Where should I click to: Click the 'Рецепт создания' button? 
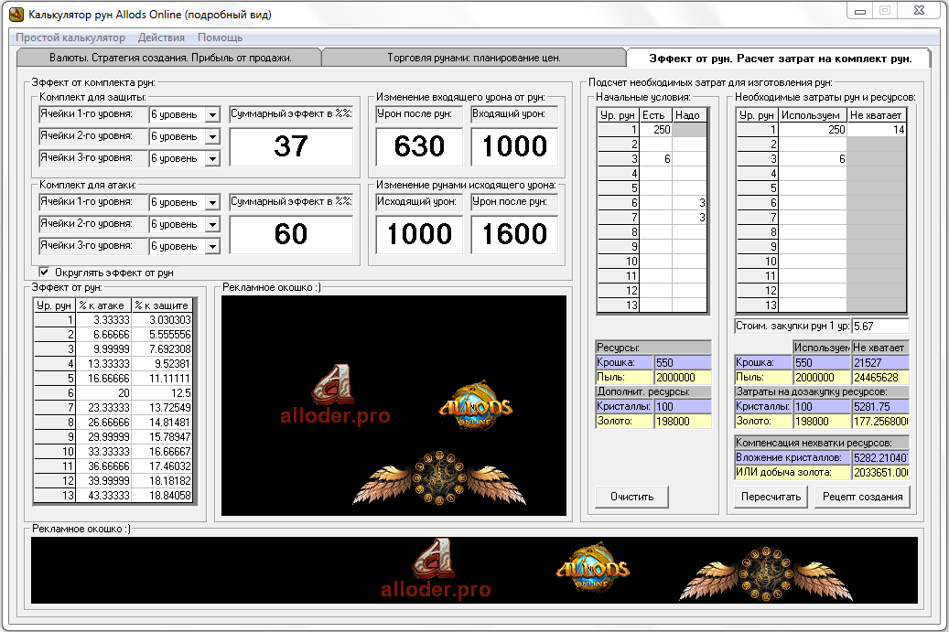pyautogui.click(x=862, y=497)
